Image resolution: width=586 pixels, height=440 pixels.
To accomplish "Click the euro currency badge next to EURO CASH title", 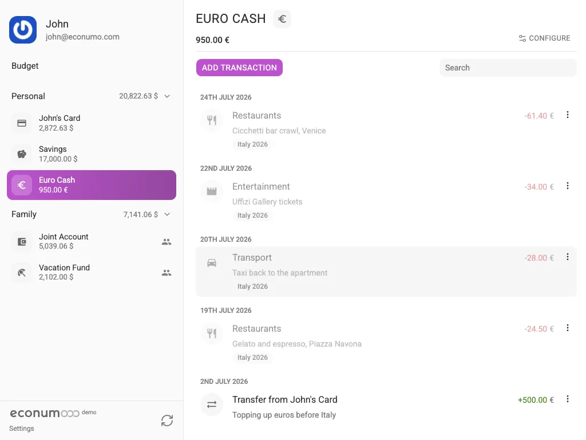I will click(x=282, y=19).
